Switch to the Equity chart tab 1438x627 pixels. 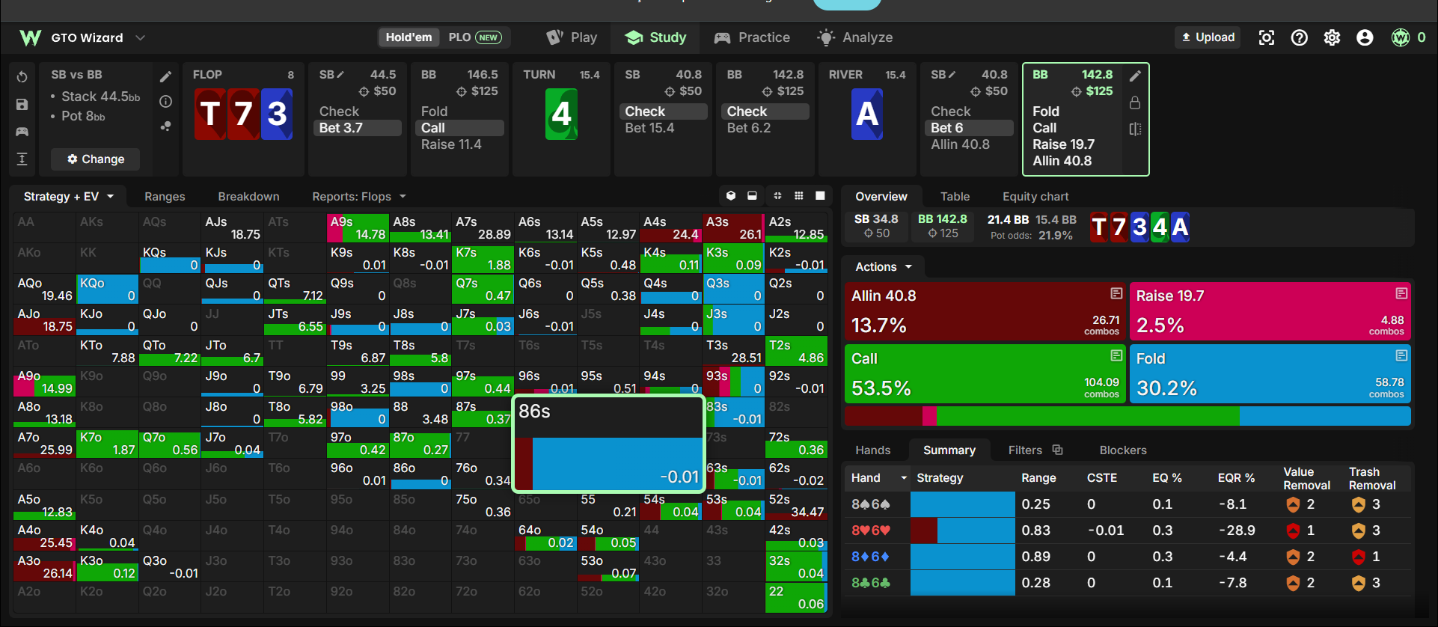[1035, 196]
